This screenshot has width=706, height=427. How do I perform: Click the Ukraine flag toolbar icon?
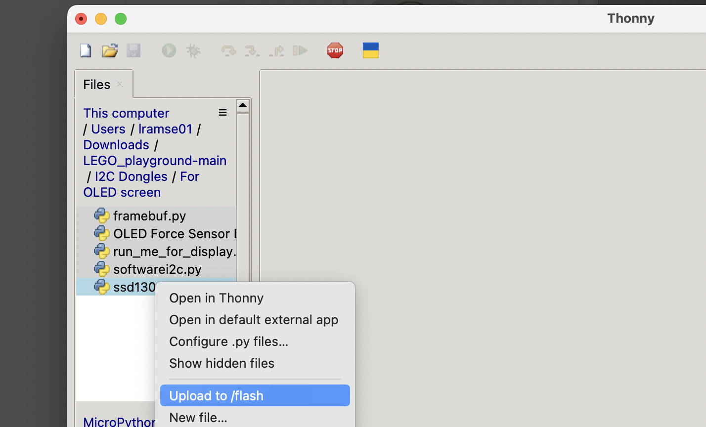click(x=371, y=50)
